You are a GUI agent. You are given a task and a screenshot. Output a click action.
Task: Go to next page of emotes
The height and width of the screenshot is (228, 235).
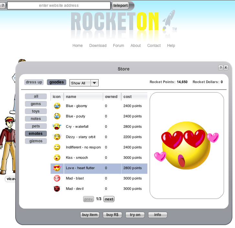109,199
